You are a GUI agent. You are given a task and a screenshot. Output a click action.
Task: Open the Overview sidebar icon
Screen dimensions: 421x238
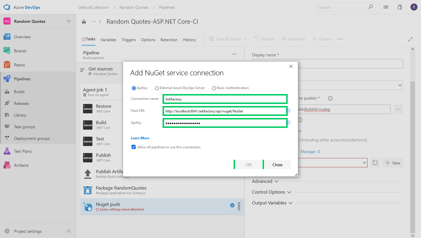(7, 37)
